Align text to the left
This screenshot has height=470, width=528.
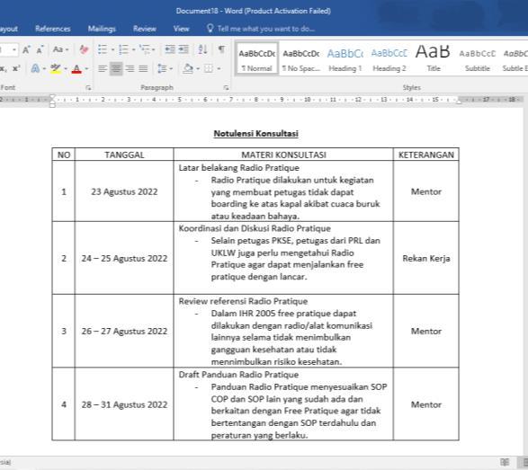tap(103, 69)
